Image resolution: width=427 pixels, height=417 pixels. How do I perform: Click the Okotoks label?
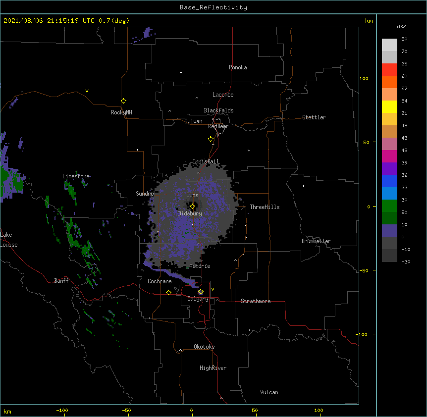(x=204, y=347)
